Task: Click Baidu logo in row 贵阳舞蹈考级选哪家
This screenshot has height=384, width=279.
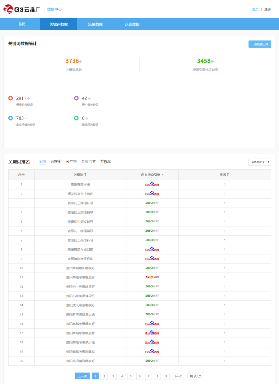Action: coord(152,351)
